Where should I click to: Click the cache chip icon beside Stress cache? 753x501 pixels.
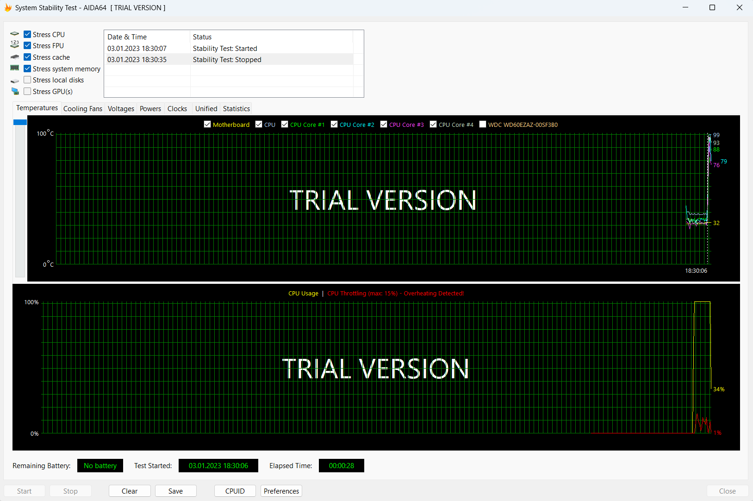15,57
